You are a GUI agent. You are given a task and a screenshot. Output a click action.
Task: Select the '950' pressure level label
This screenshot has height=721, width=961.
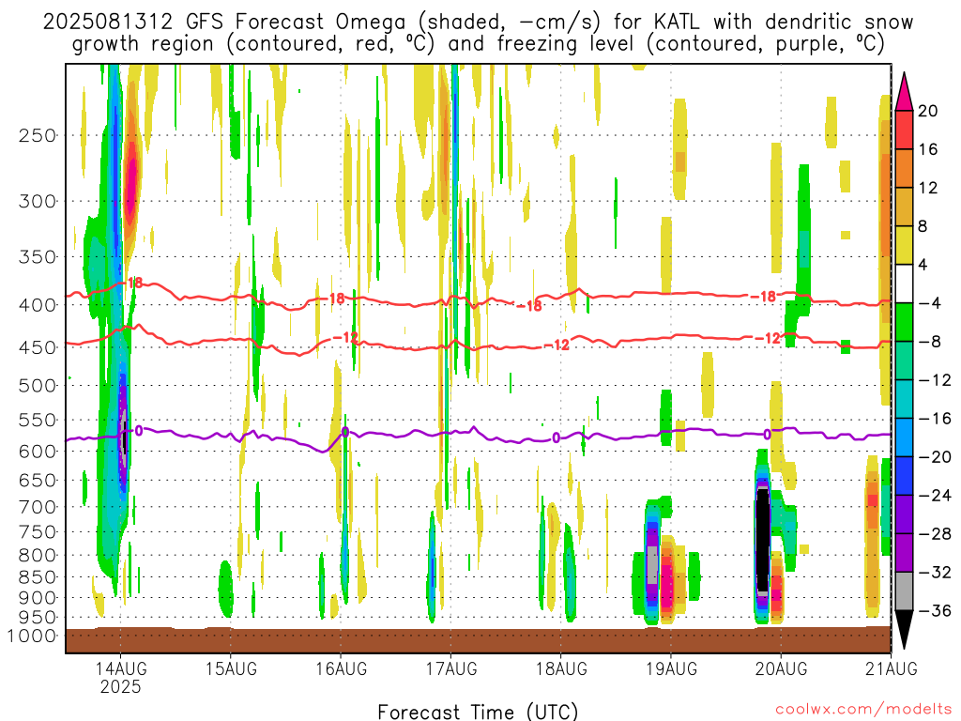38,618
